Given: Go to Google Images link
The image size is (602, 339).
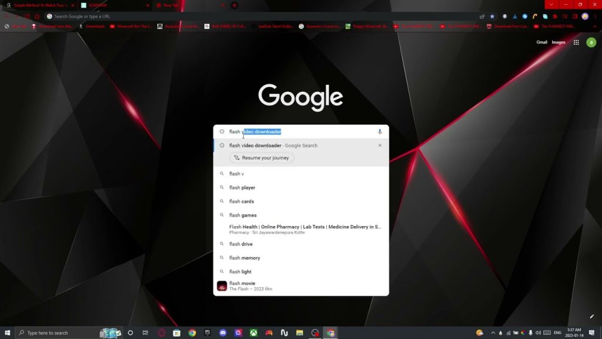Looking at the screenshot, I should pyautogui.click(x=558, y=42).
